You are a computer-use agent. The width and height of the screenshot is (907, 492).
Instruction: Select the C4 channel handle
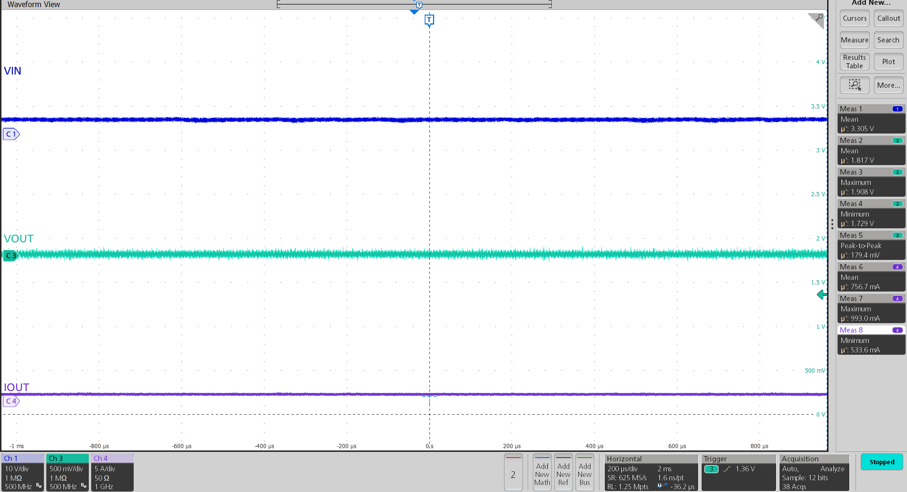pos(11,401)
